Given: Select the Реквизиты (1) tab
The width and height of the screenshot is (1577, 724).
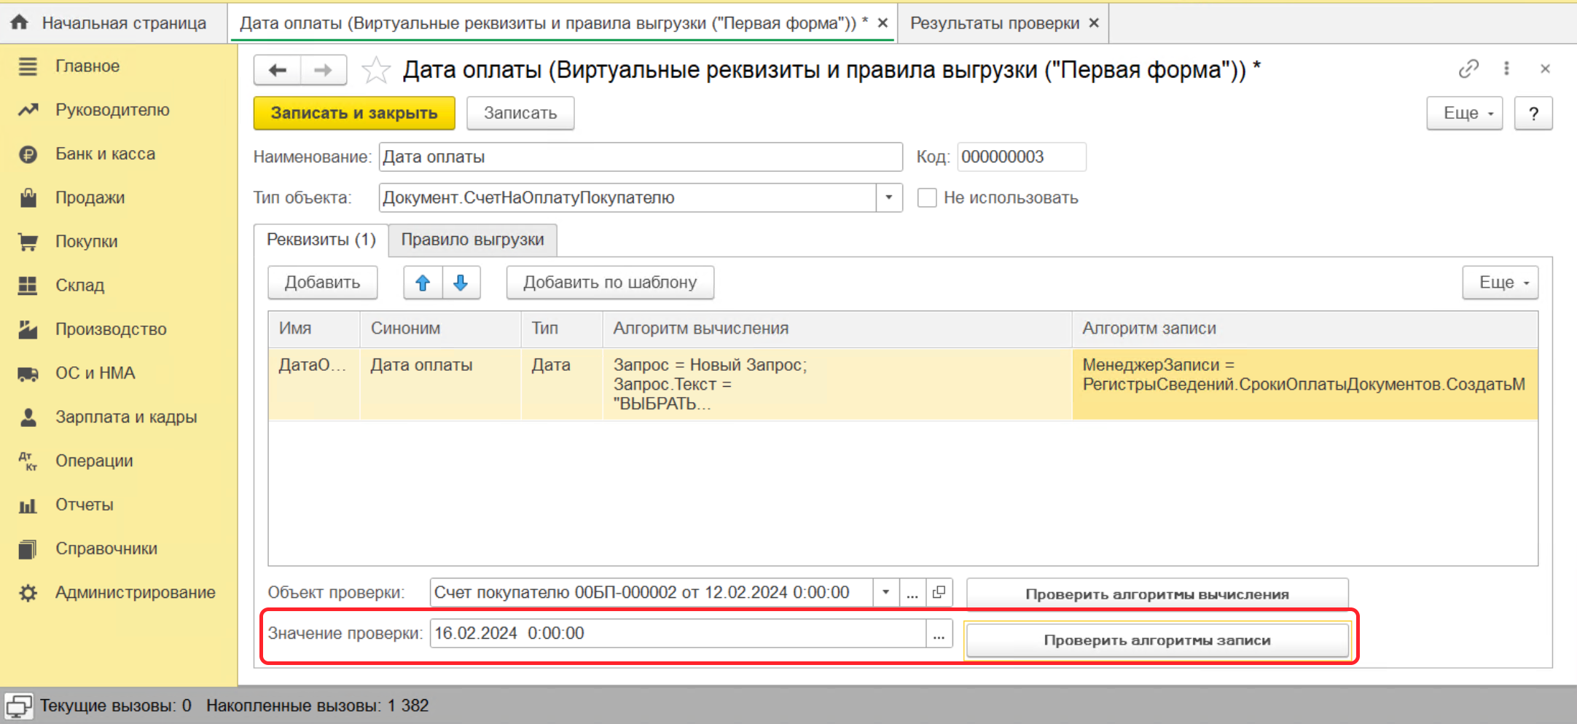Looking at the screenshot, I should [321, 240].
